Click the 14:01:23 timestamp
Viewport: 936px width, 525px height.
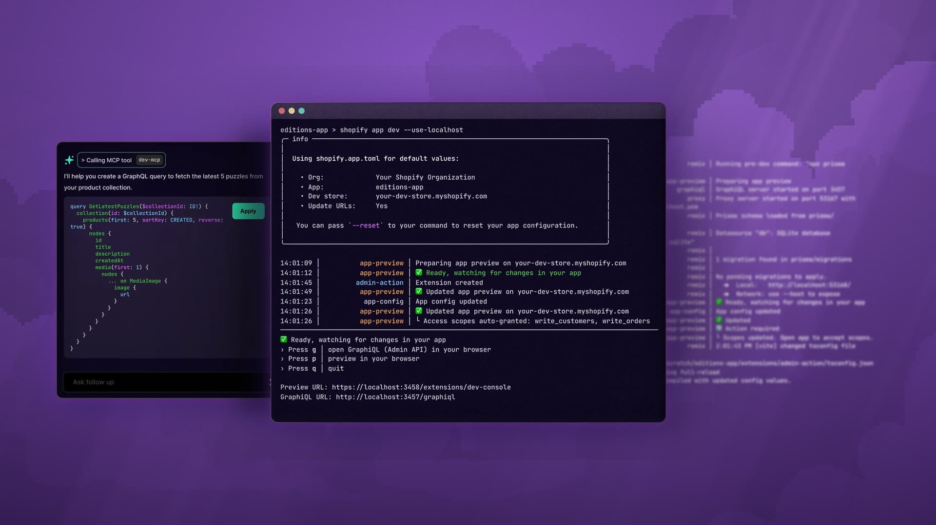[296, 301]
